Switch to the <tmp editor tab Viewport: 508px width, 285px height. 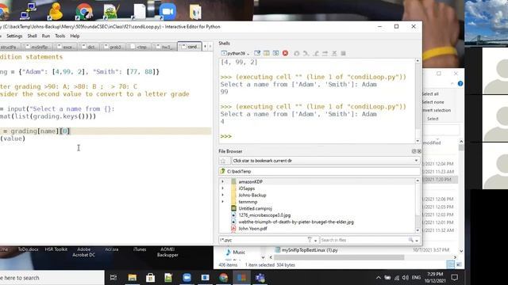tap(139, 47)
